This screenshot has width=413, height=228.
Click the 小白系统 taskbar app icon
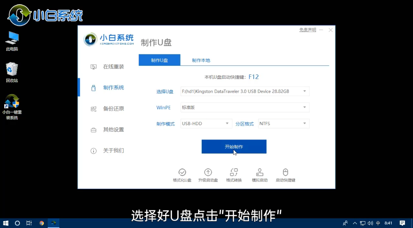53,223
